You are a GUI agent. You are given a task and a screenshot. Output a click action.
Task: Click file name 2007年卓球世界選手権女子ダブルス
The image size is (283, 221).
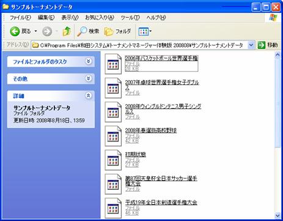pos(162,85)
